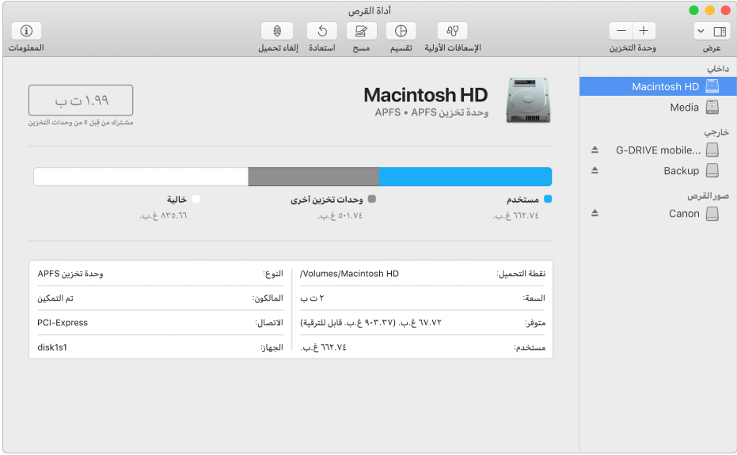
Task: Click the ٦٦٢.٧٤ used value in the table
Action: click(x=323, y=347)
